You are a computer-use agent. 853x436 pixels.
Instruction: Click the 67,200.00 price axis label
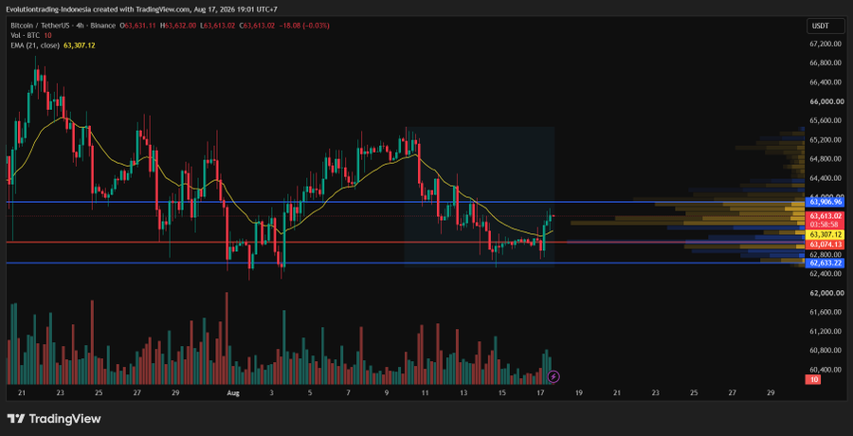[x=826, y=44]
